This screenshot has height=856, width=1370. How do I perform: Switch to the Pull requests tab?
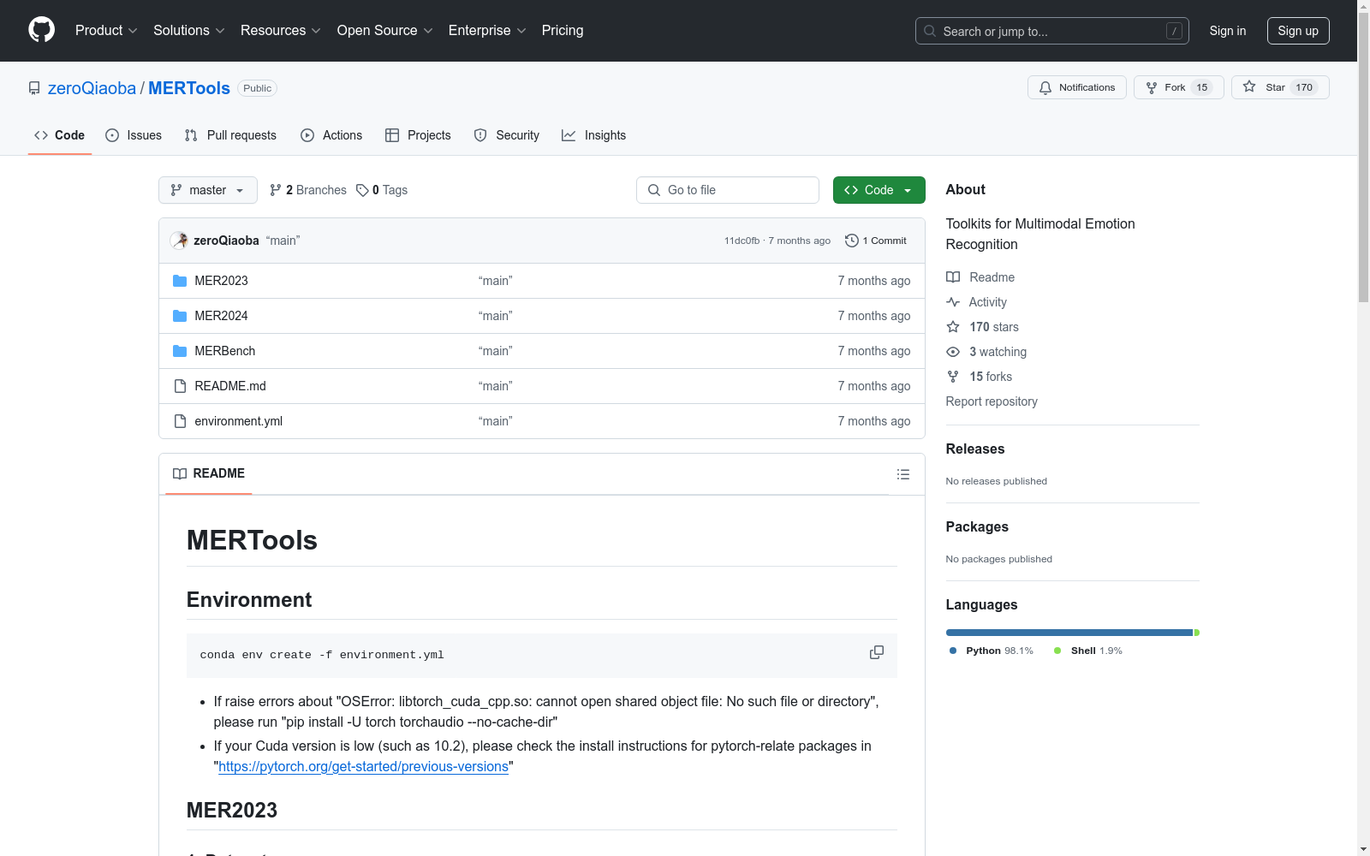tap(230, 135)
